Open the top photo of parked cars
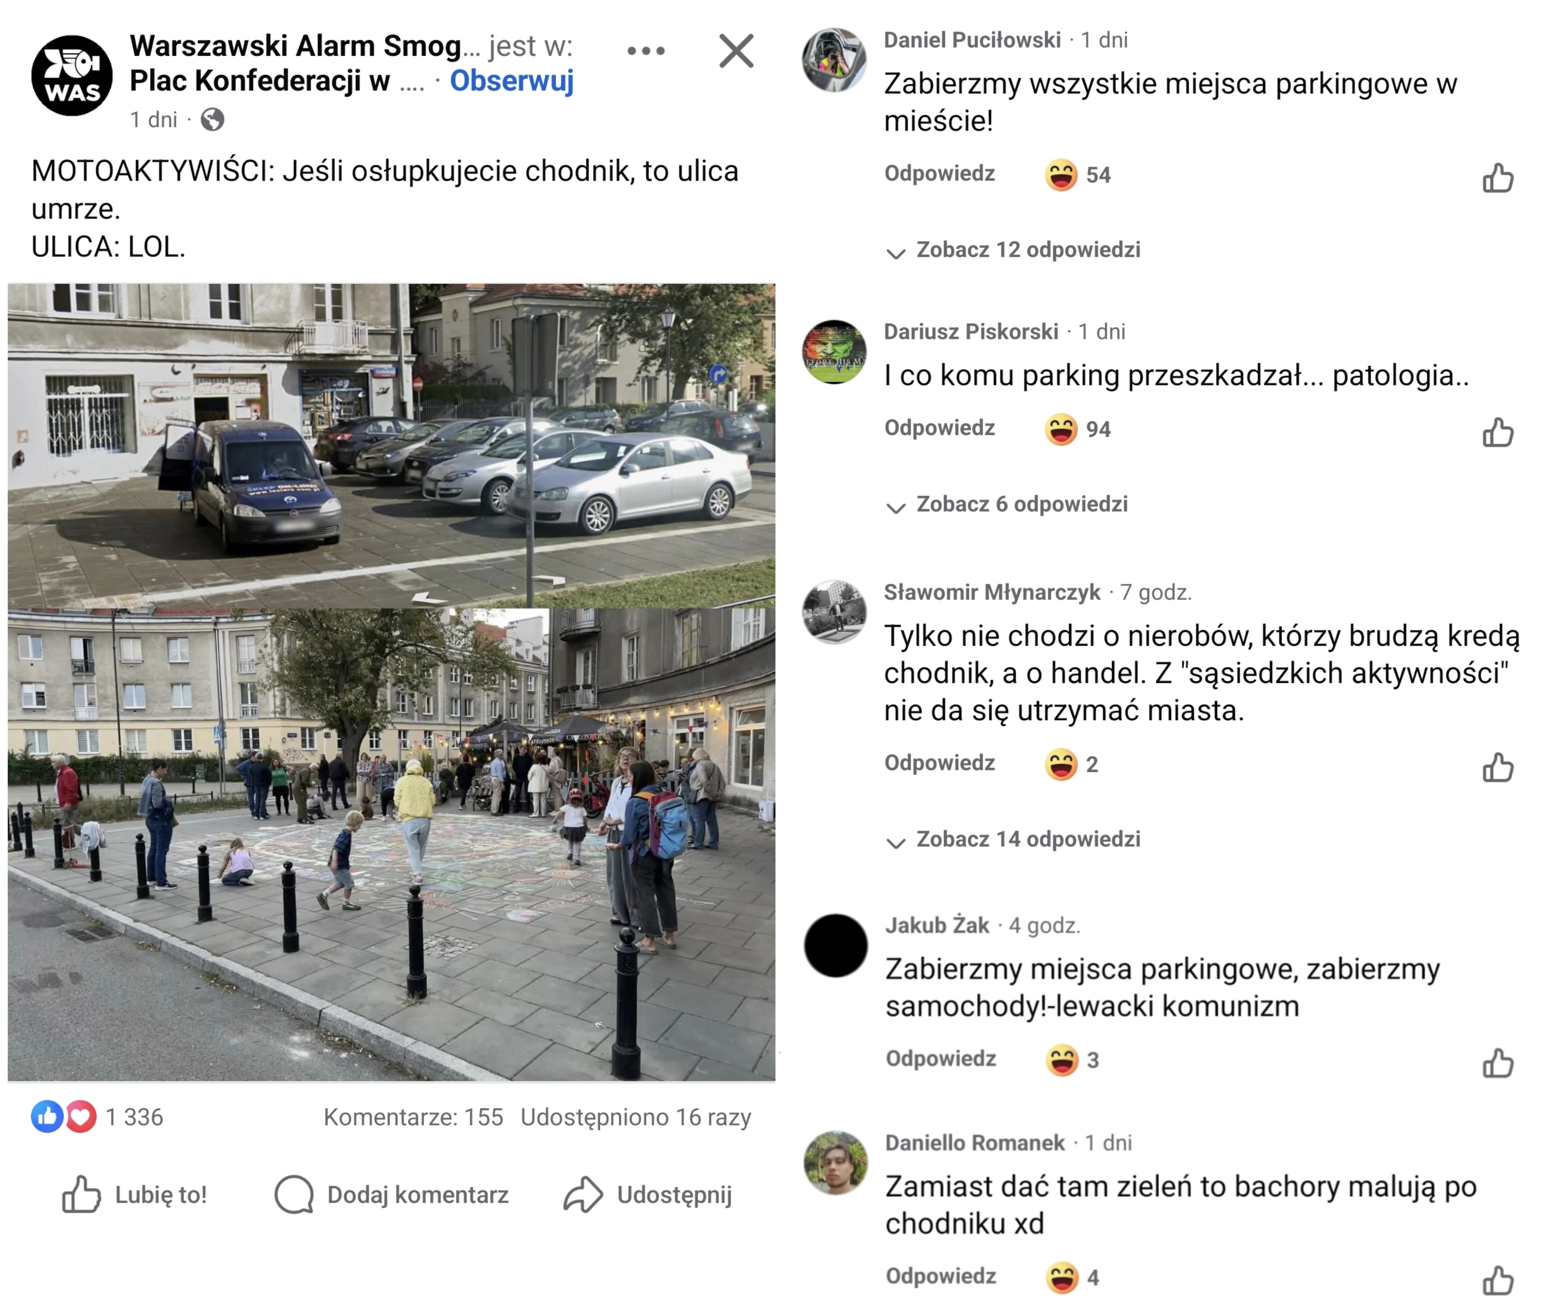This screenshot has height=1304, width=1554. (x=391, y=445)
